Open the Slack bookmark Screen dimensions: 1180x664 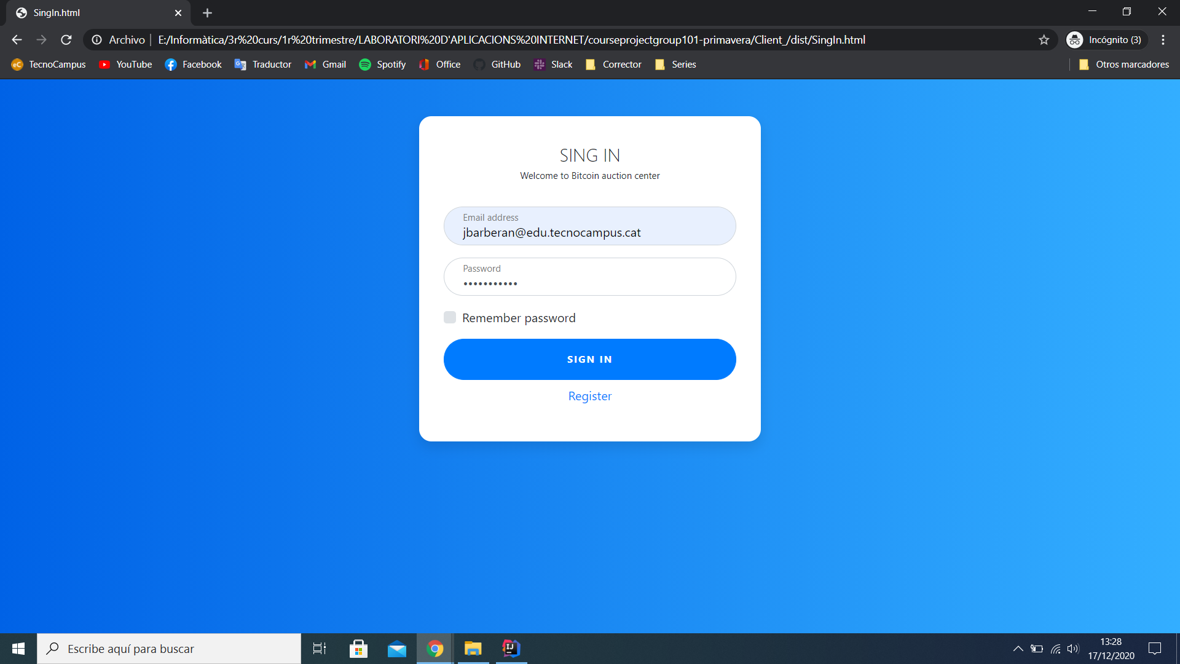pos(553,64)
